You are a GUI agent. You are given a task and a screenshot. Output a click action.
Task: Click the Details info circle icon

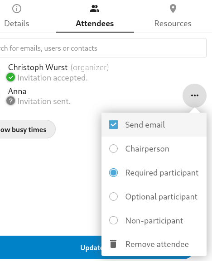[x=17, y=9]
